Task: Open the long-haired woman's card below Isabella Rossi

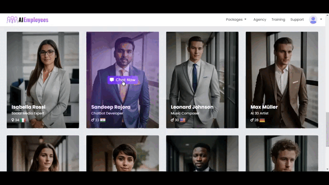Action: click(43, 154)
